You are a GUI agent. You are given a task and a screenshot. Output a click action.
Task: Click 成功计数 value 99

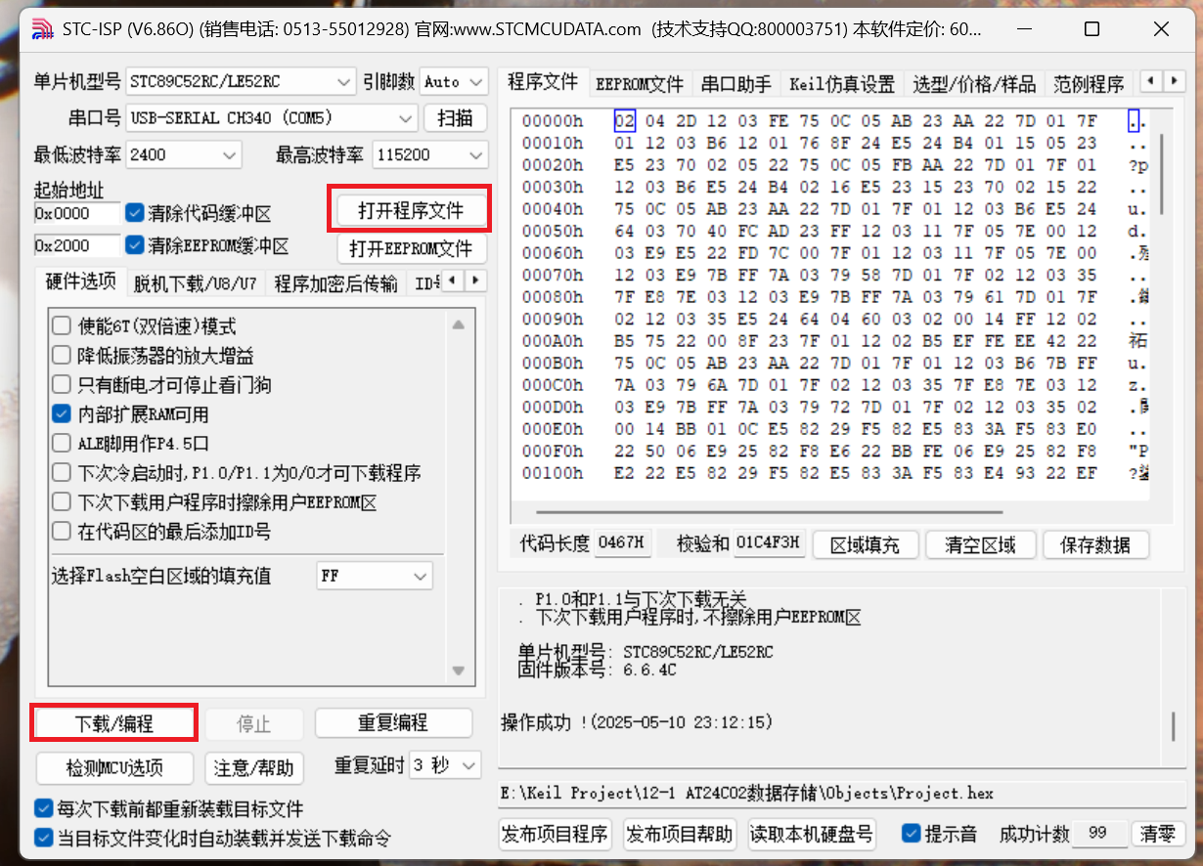click(1098, 834)
